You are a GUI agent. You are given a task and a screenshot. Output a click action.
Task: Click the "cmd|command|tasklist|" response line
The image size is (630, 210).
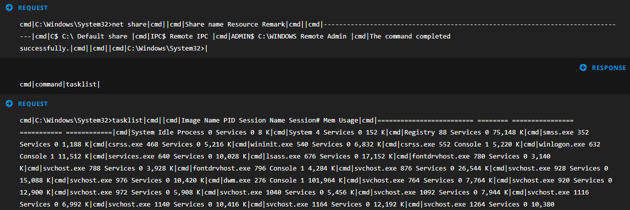[59, 84]
